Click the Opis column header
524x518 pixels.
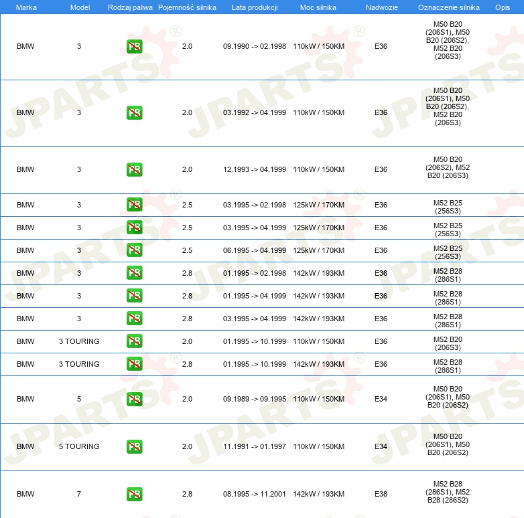[x=503, y=7]
